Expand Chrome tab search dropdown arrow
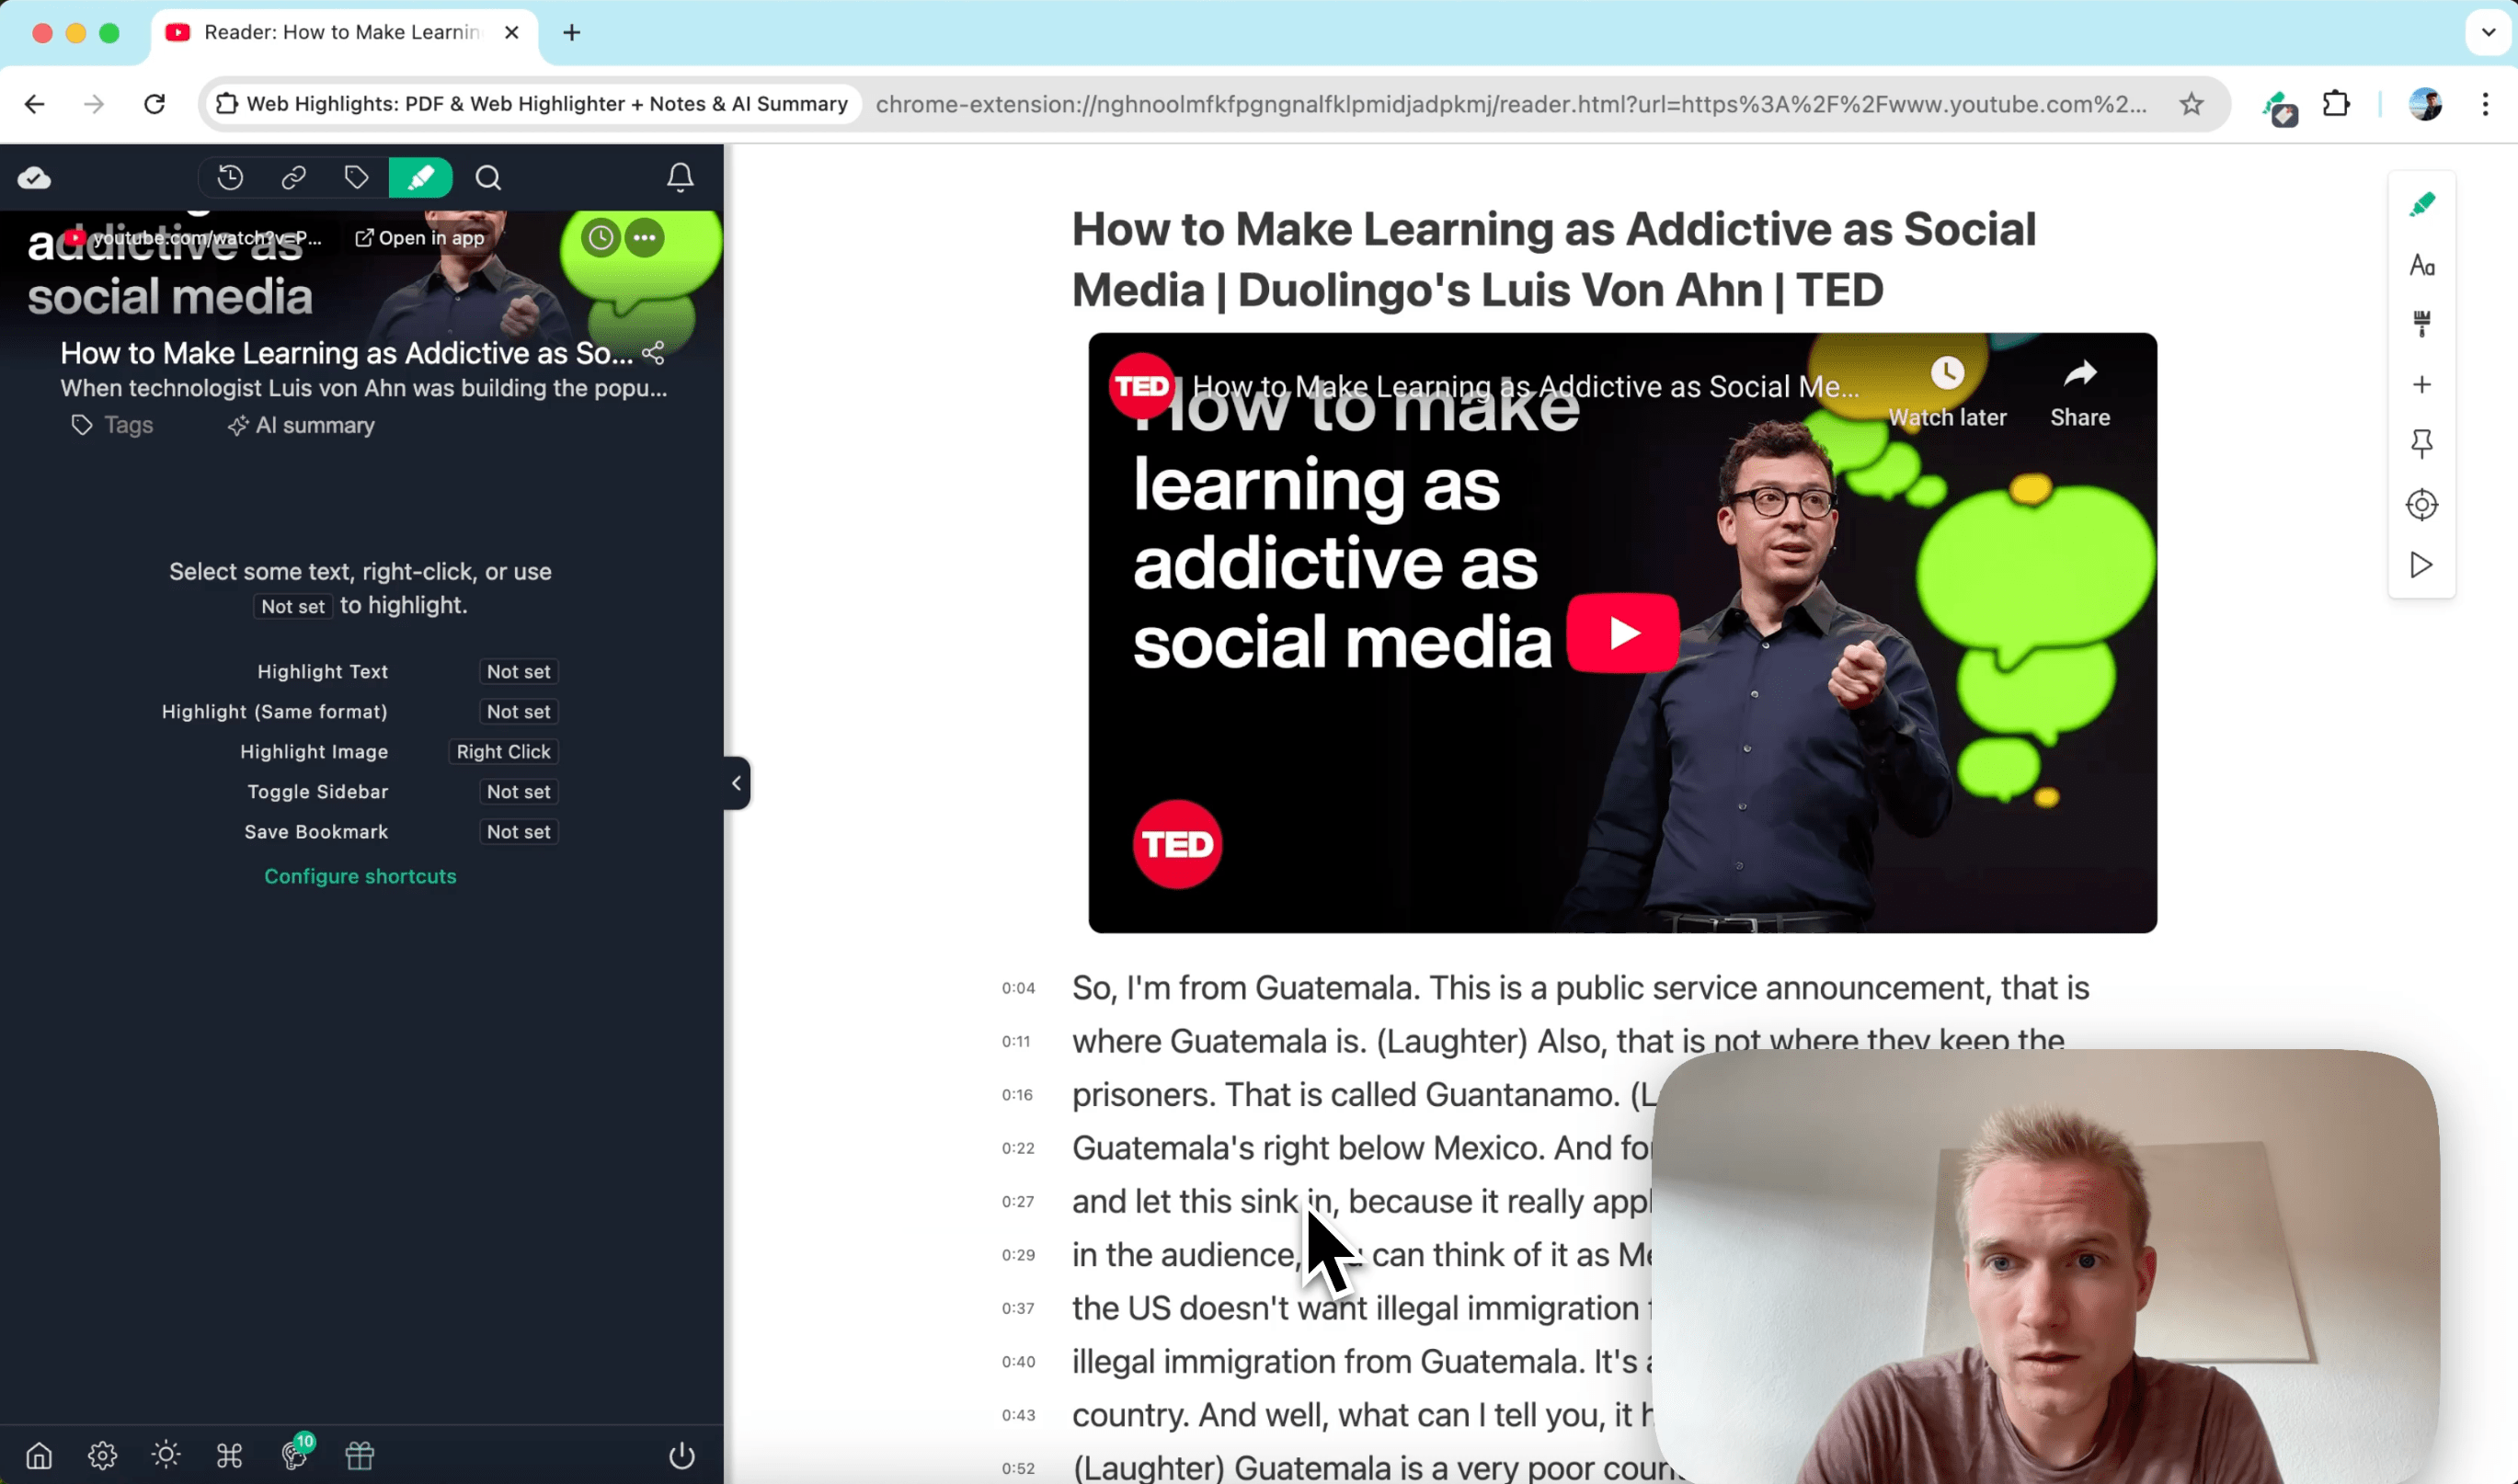Viewport: 2518px width, 1484px height. (2488, 32)
